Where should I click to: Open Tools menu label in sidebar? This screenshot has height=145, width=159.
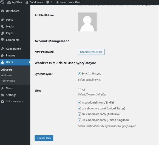point(9,88)
